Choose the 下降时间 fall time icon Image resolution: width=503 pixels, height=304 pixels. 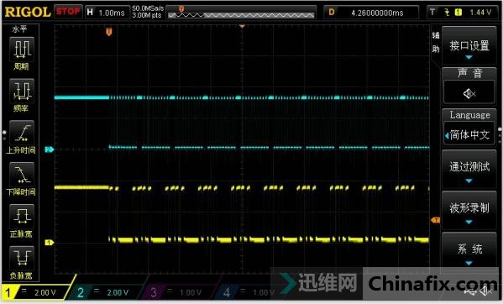(22, 175)
